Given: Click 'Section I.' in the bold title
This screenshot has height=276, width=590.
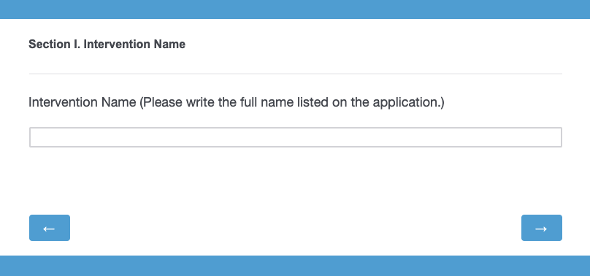Looking at the screenshot, I should tap(55, 45).
